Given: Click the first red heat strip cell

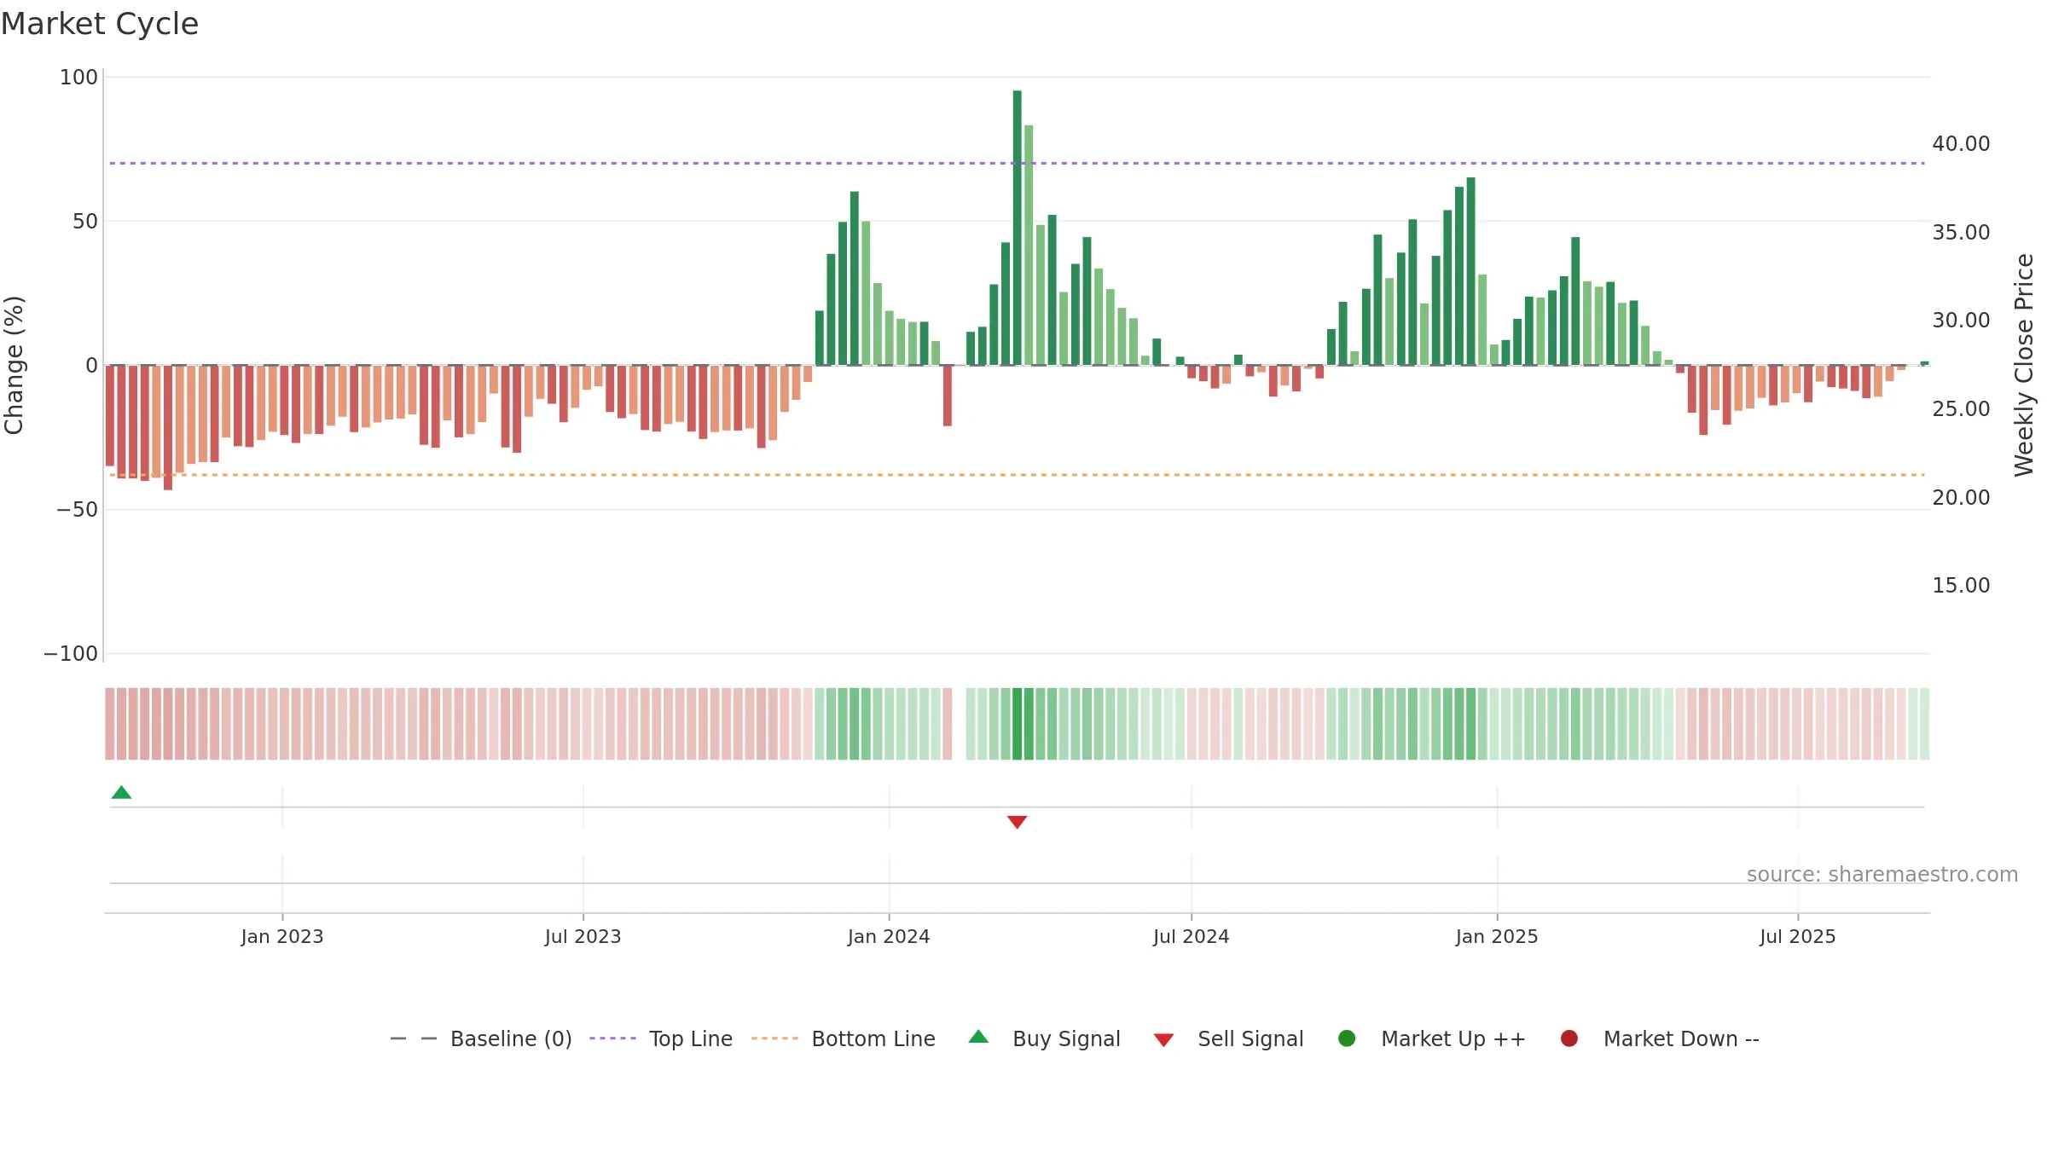Looking at the screenshot, I should (110, 724).
